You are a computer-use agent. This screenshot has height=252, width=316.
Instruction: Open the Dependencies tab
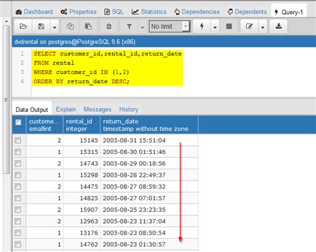197,12
